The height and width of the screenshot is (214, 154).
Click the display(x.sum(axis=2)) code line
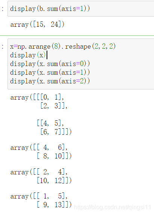[x=50, y=81]
